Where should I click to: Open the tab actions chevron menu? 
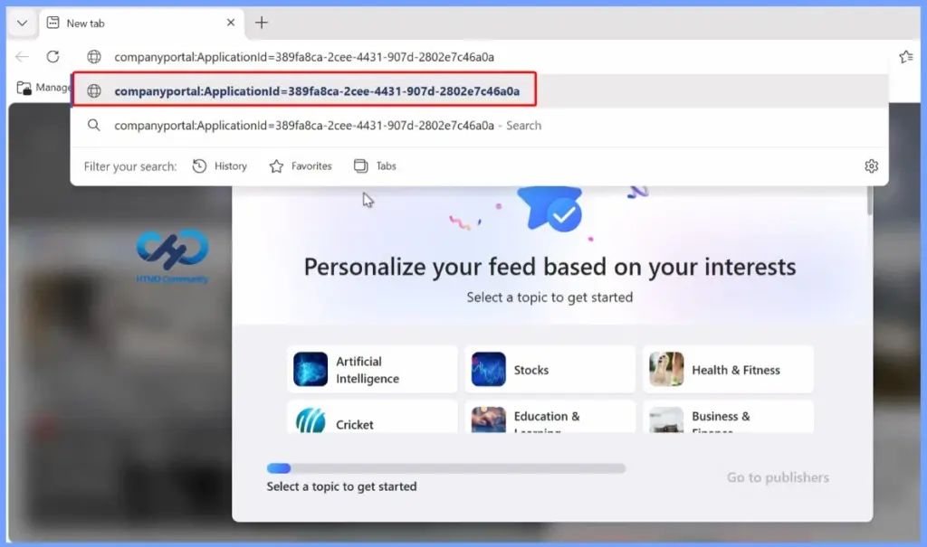(x=22, y=23)
